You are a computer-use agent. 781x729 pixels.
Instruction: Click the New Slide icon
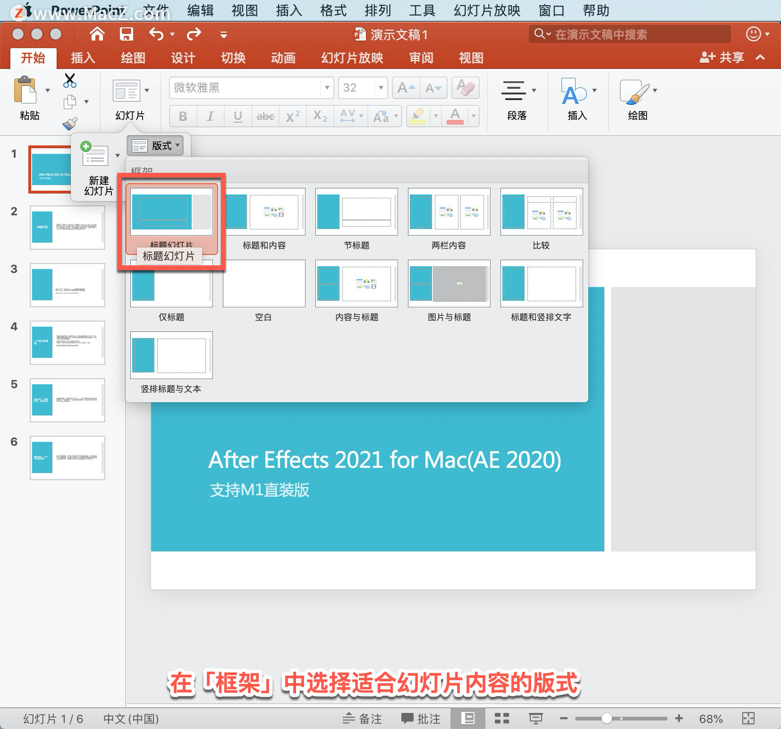pyautogui.click(x=95, y=155)
